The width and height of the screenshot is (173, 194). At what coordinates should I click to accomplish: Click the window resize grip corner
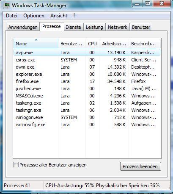click(168, 187)
